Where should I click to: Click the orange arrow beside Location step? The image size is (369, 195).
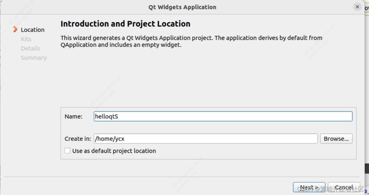tap(15, 29)
